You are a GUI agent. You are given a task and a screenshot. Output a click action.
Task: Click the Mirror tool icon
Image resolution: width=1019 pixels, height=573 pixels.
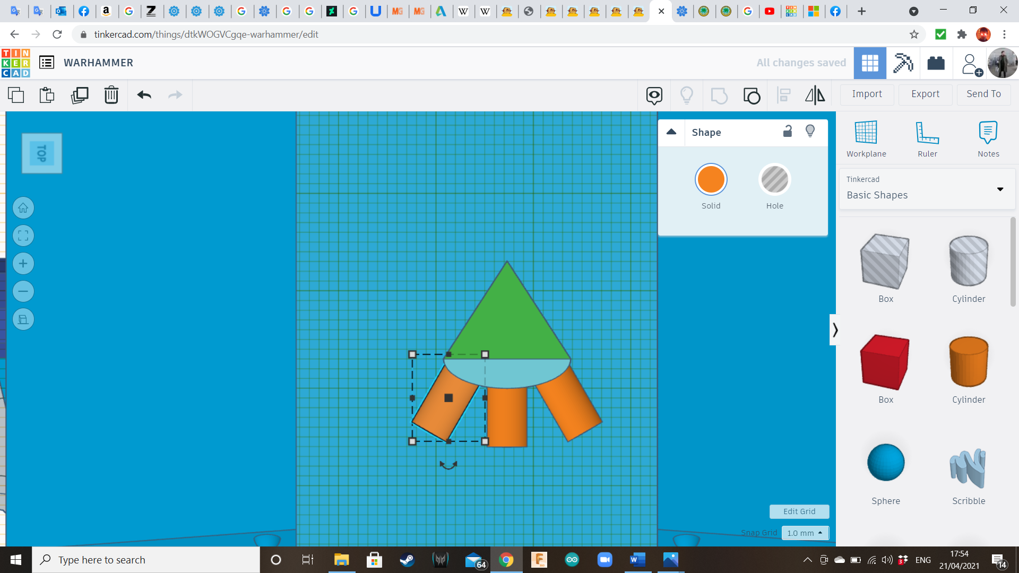click(815, 95)
